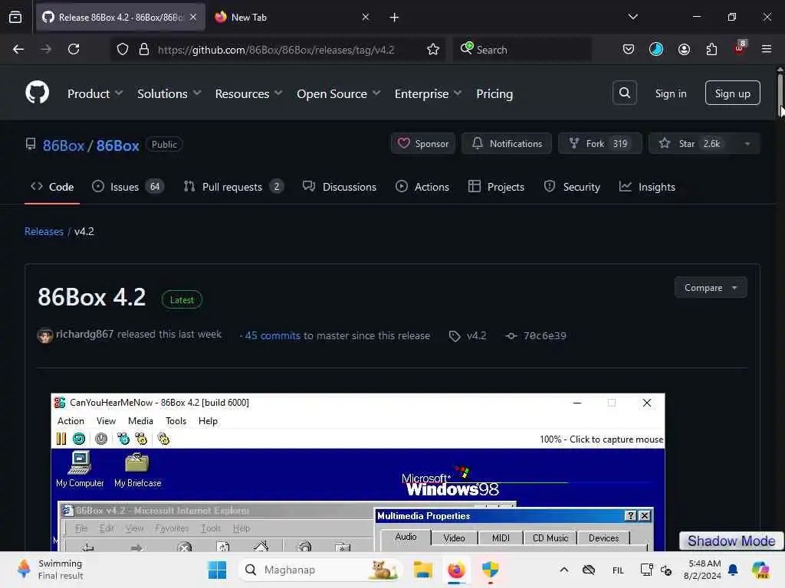This screenshot has height=588, width=785.
Task: Click the Sign up button
Action: click(x=732, y=93)
